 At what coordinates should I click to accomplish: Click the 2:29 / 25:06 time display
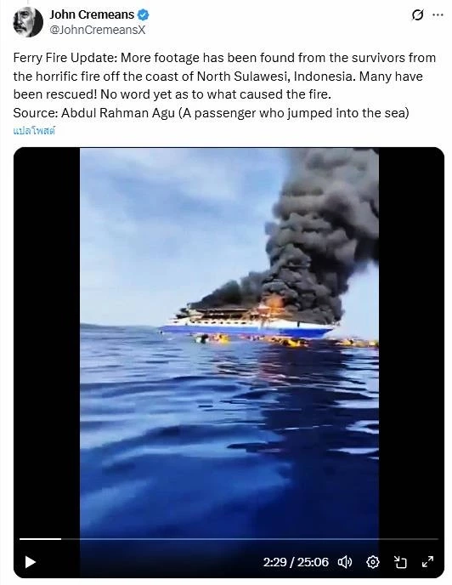[x=296, y=562]
